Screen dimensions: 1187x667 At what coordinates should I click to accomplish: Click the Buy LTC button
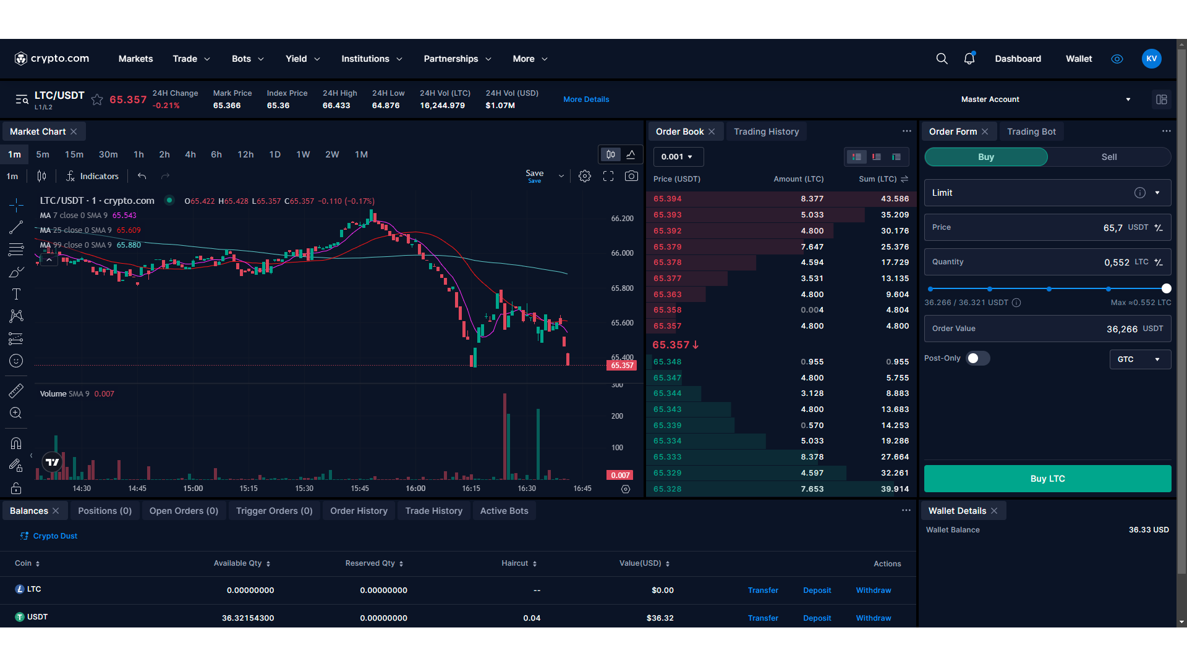pyautogui.click(x=1047, y=479)
